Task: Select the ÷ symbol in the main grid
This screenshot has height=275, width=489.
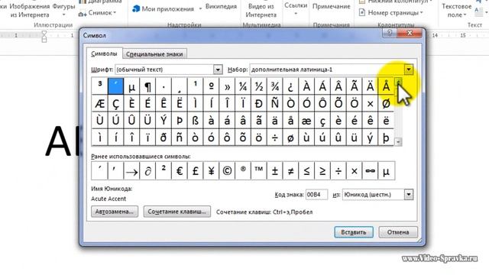Action: (x=275, y=137)
